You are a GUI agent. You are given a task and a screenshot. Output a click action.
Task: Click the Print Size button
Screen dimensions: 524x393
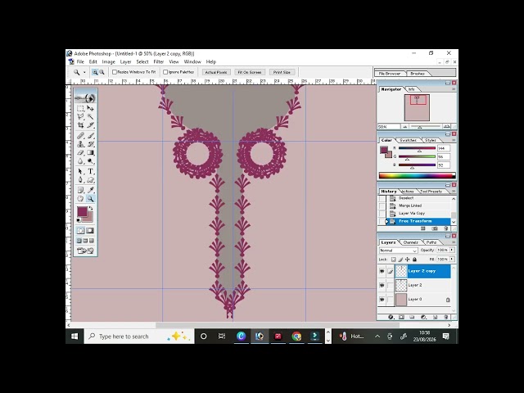pos(282,72)
